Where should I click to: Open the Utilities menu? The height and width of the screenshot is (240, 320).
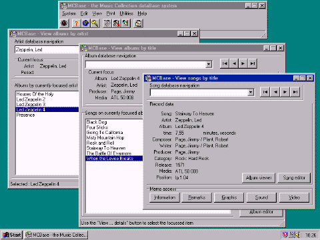click(126, 13)
